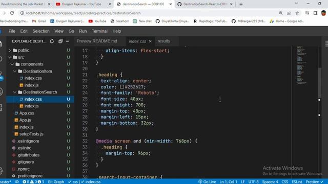Open color picker swatch for #252627
Viewport: 328px width, 184px height.
click(x=122, y=87)
